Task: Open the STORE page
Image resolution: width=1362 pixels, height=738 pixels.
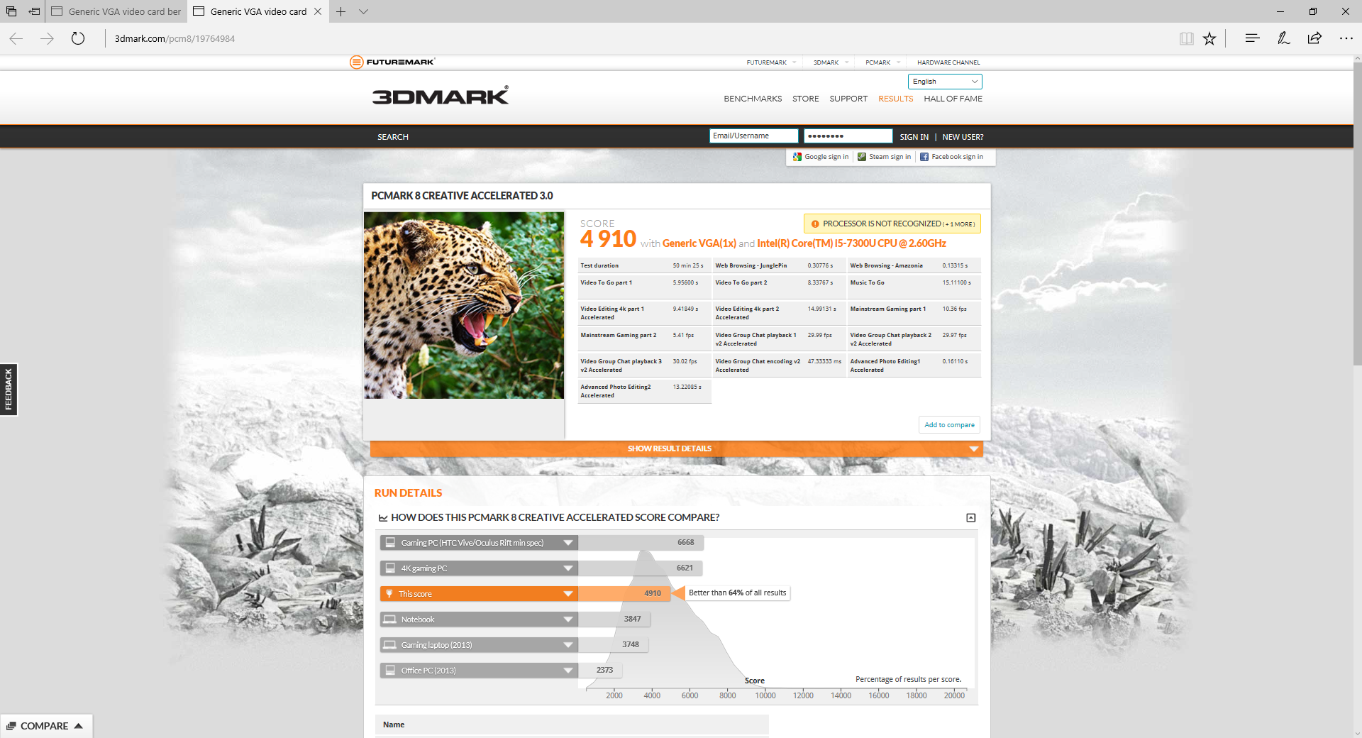Action: pyautogui.click(x=806, y=99)
